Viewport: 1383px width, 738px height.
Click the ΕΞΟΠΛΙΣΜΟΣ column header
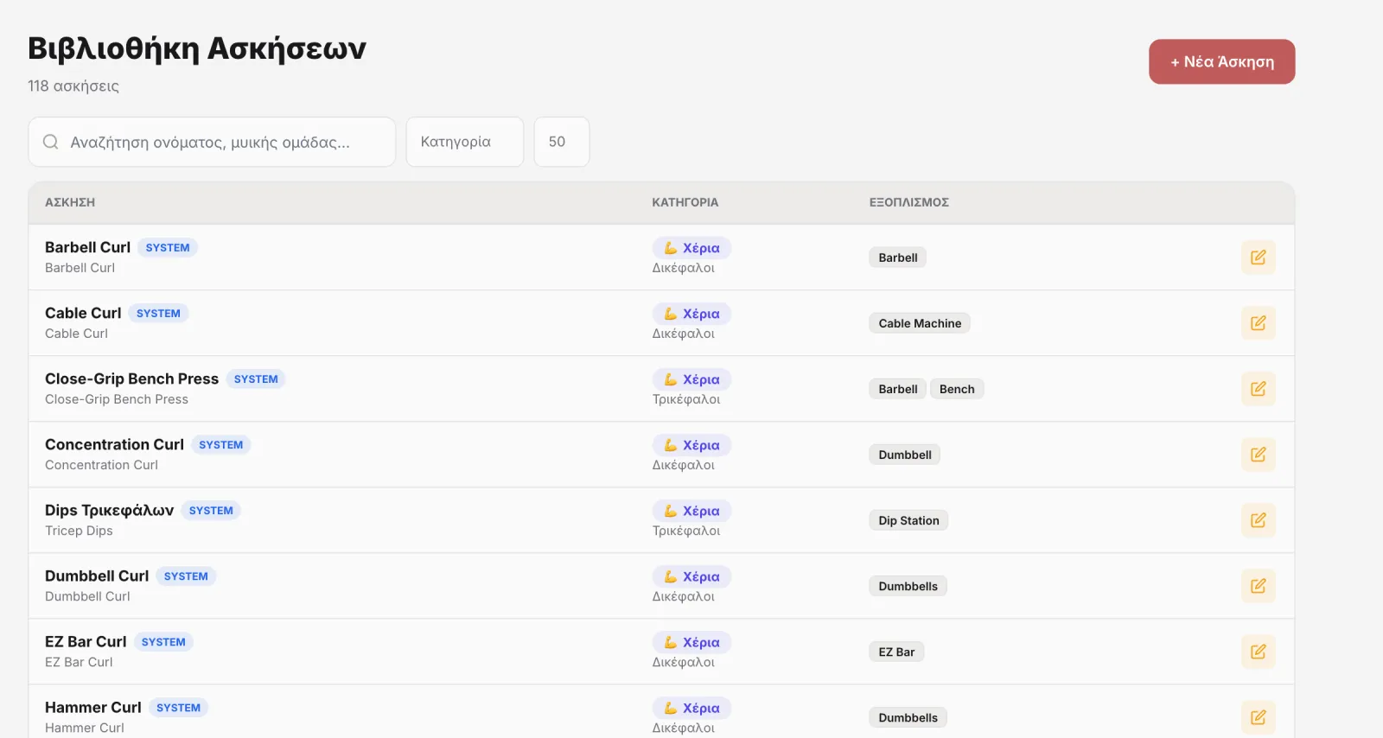click(x=908, y=202)
